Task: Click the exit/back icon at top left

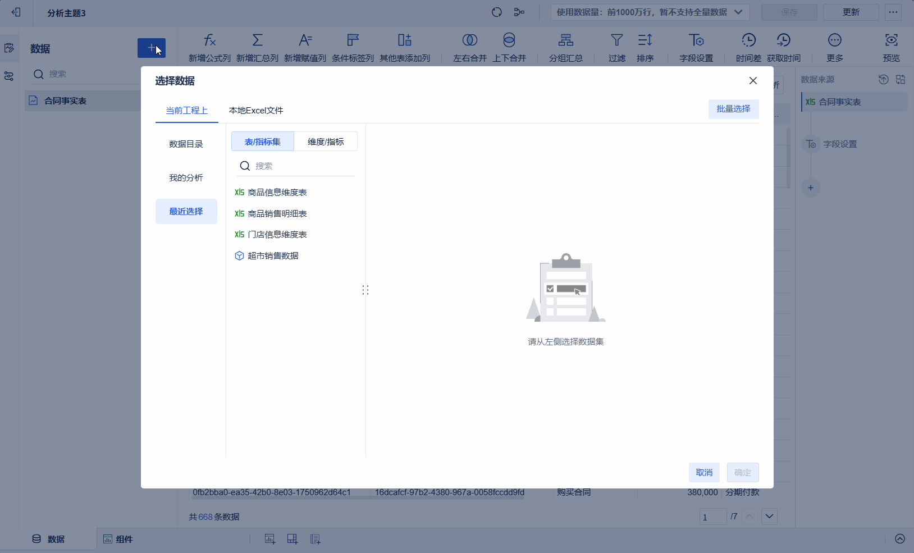Action: (16, 12)
